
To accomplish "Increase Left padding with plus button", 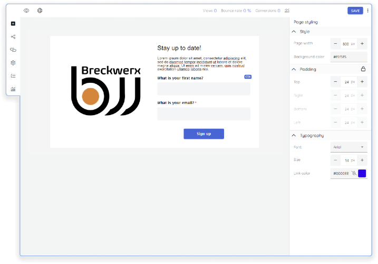I will tap(362, 122).
